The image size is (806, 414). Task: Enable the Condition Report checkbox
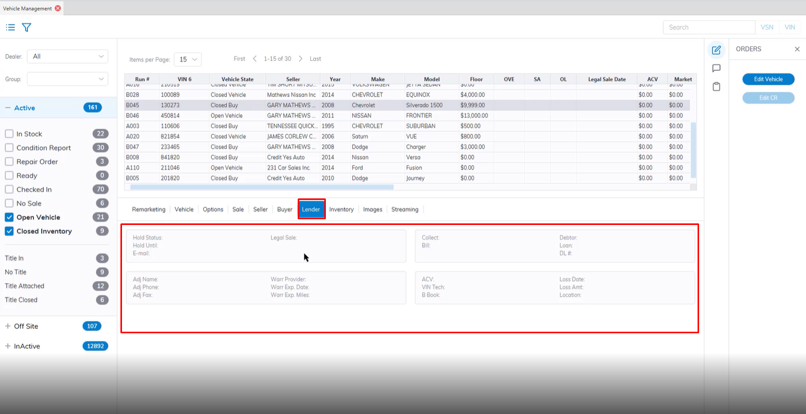[x=9, y=148]
